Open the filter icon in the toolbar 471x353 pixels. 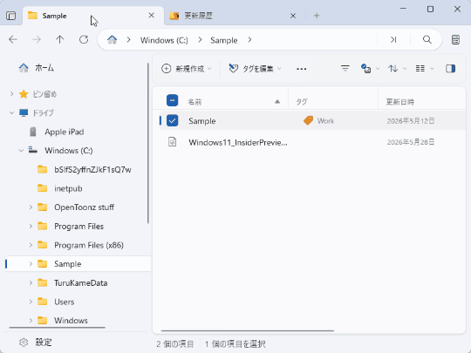tap(345, 69)
